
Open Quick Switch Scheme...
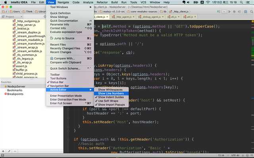click(70, 68)
